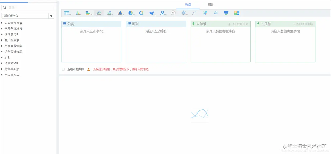Screen dimensions: 331x154
Task: Expand the 分公司维度表 tree node
Action: pos(2,23)
